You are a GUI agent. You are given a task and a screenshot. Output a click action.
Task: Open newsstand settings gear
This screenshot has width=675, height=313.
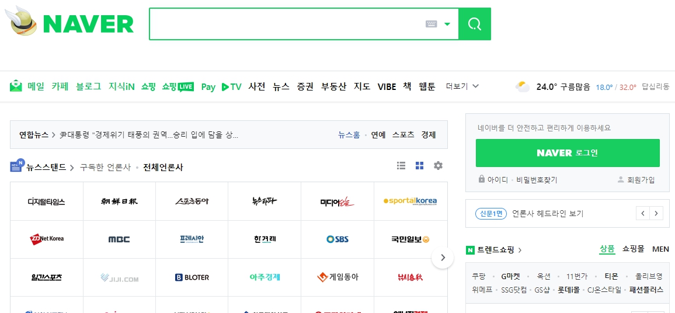tap(439, 166)
